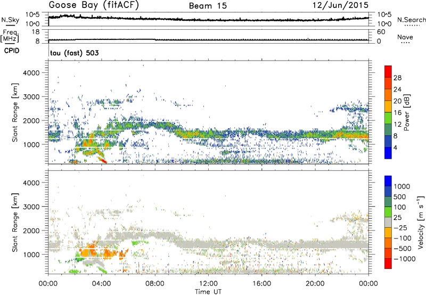Click the '20' label on Power colorbar

click(397, 101)
